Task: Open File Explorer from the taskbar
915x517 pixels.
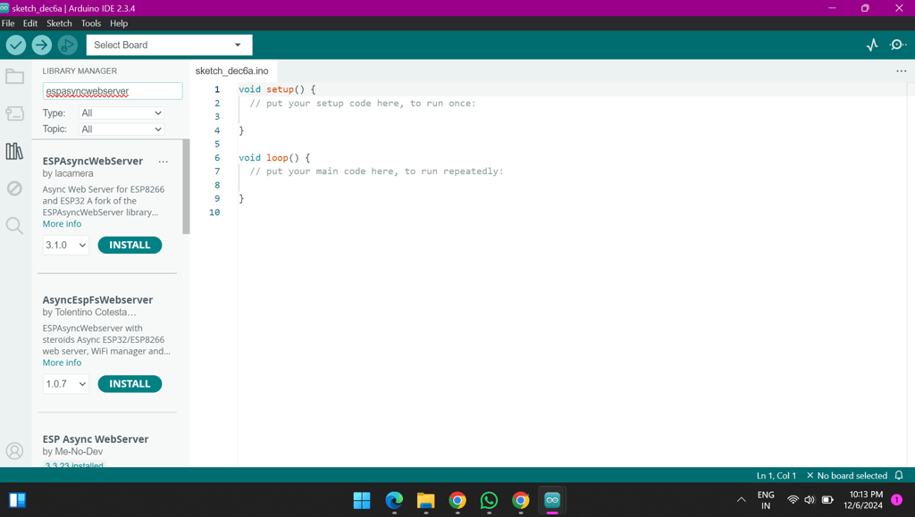Action: [426, 500]
